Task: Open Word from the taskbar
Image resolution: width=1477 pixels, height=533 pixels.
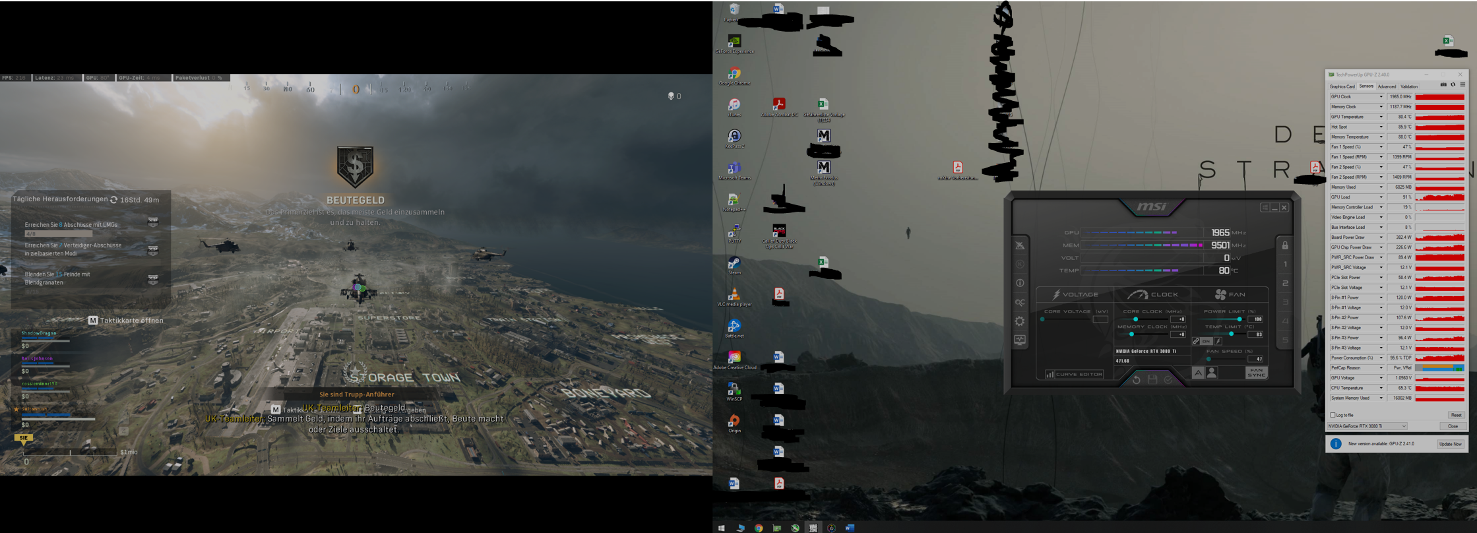Action: 850,528
